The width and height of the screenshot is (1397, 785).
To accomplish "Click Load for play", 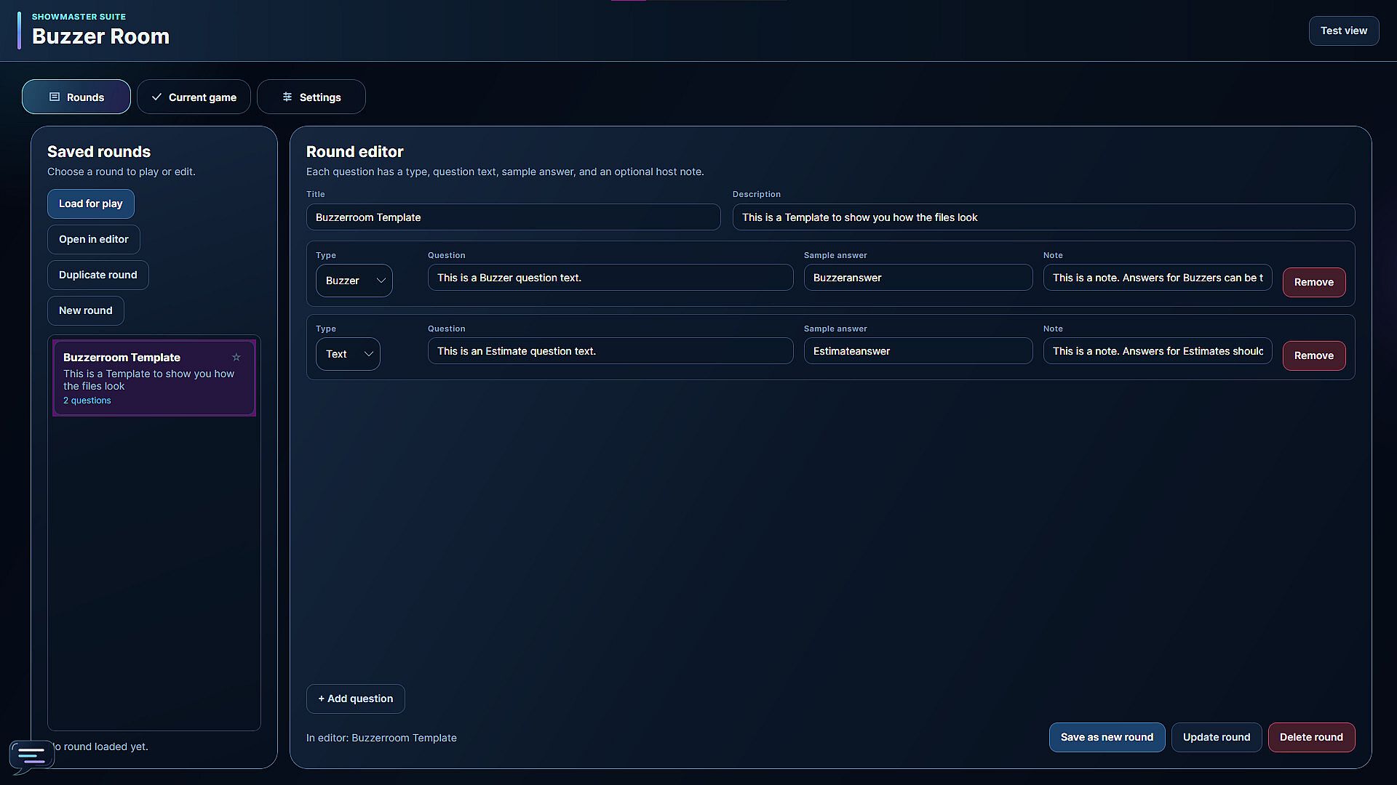I will coord(91,204).
